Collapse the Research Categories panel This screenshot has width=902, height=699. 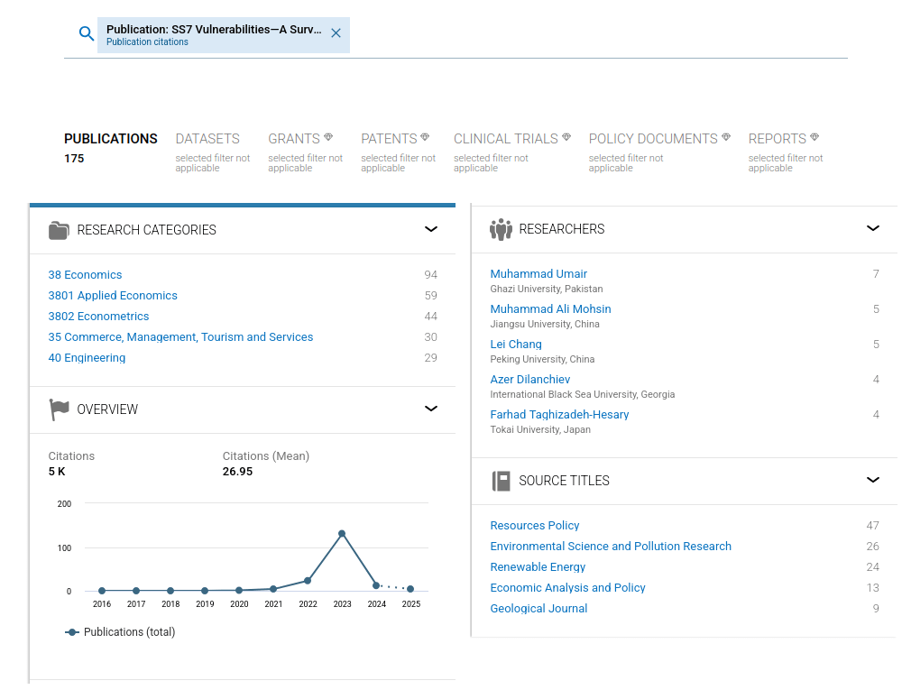tap(431, 229)
